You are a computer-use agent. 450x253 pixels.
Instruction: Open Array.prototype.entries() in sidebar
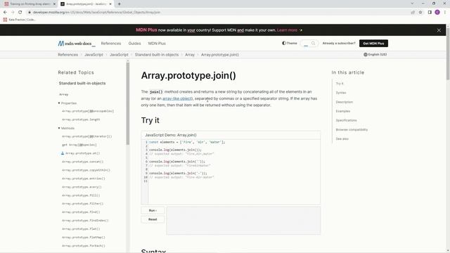click(x=84, y=179)
